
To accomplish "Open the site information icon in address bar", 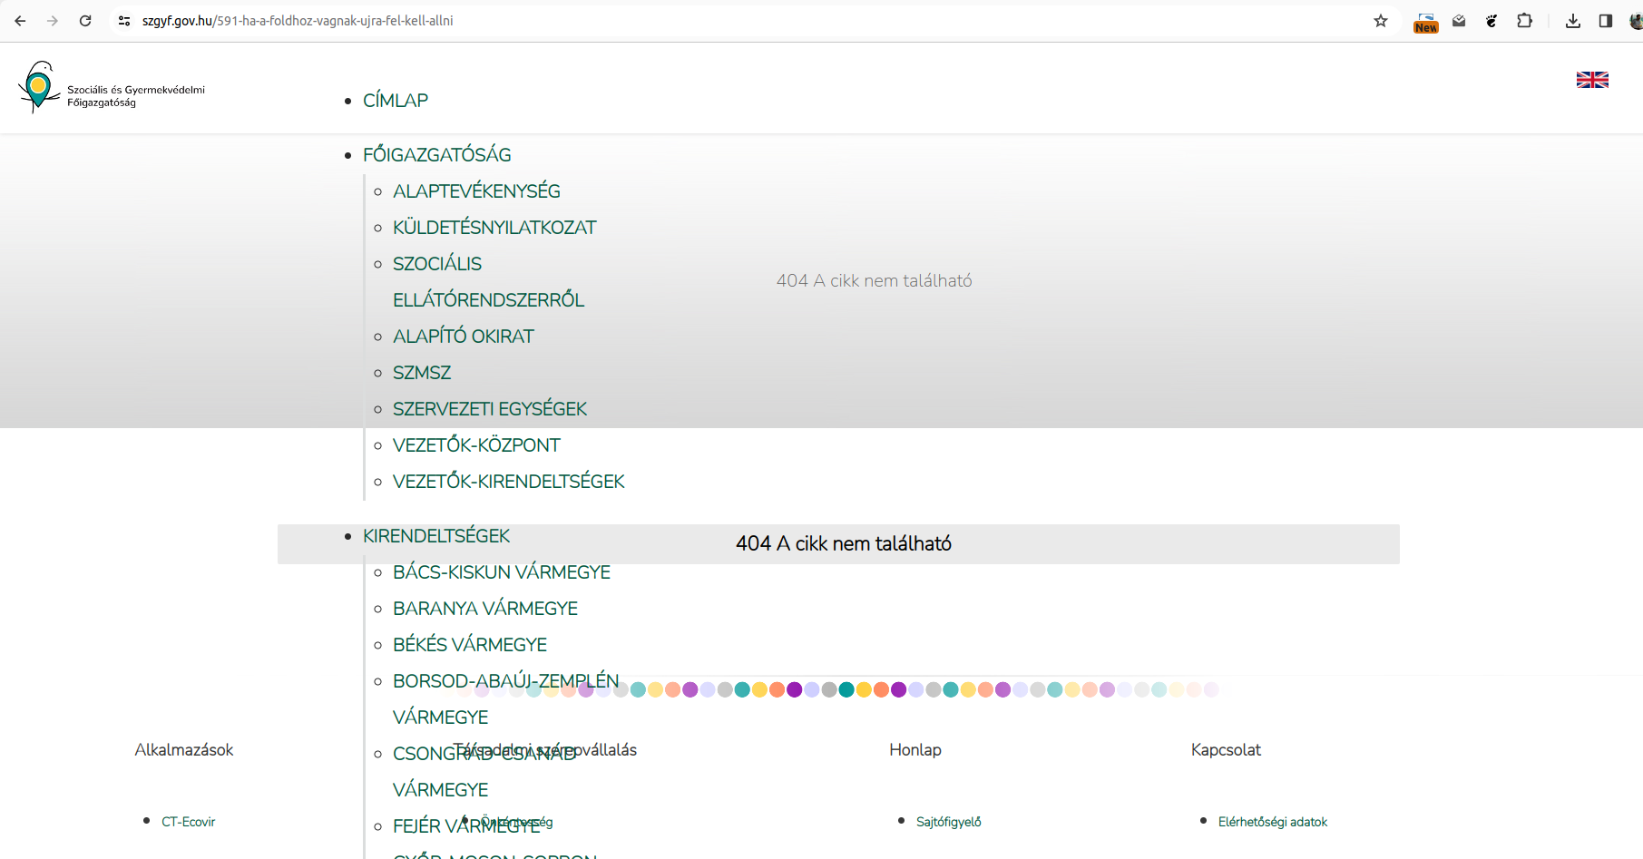I will (124, 21).
